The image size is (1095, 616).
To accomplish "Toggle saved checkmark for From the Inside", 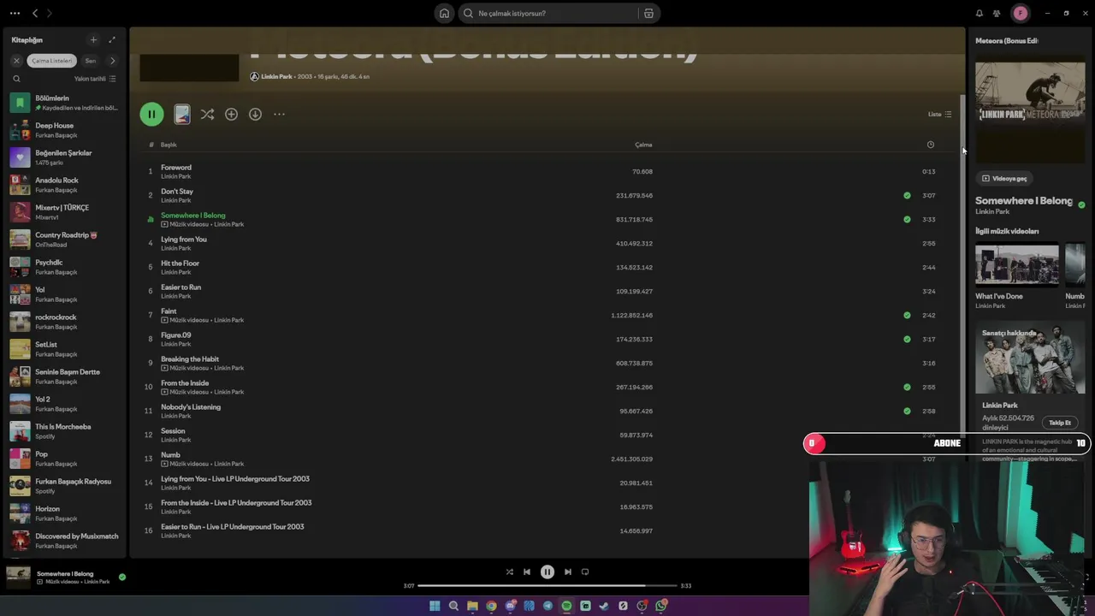I will (x=907, y=387).
